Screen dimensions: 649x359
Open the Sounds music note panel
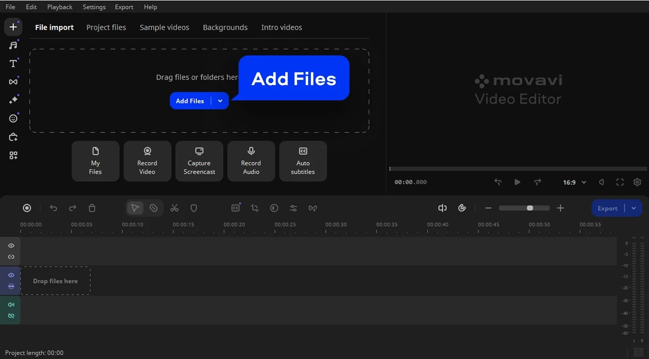(x=13, y=45)
